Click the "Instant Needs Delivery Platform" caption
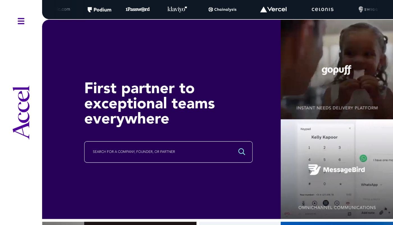The image size is (393, 225). [337, 108]
